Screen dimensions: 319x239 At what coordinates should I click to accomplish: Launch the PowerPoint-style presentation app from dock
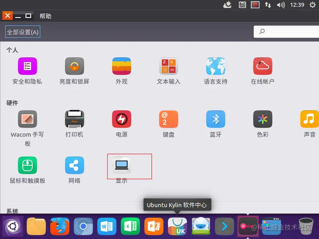click(154, 226)
